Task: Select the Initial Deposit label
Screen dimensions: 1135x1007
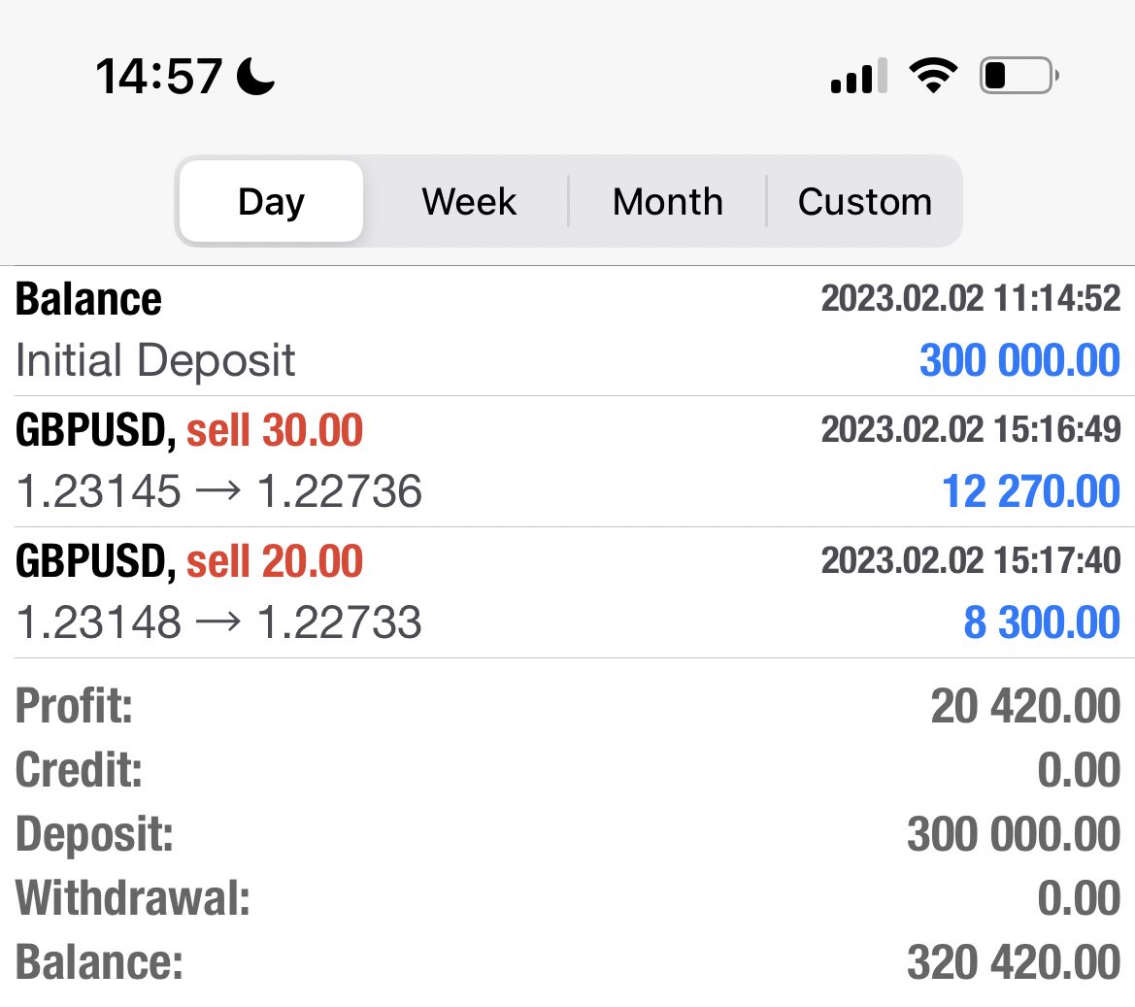Action: point(155,360)
